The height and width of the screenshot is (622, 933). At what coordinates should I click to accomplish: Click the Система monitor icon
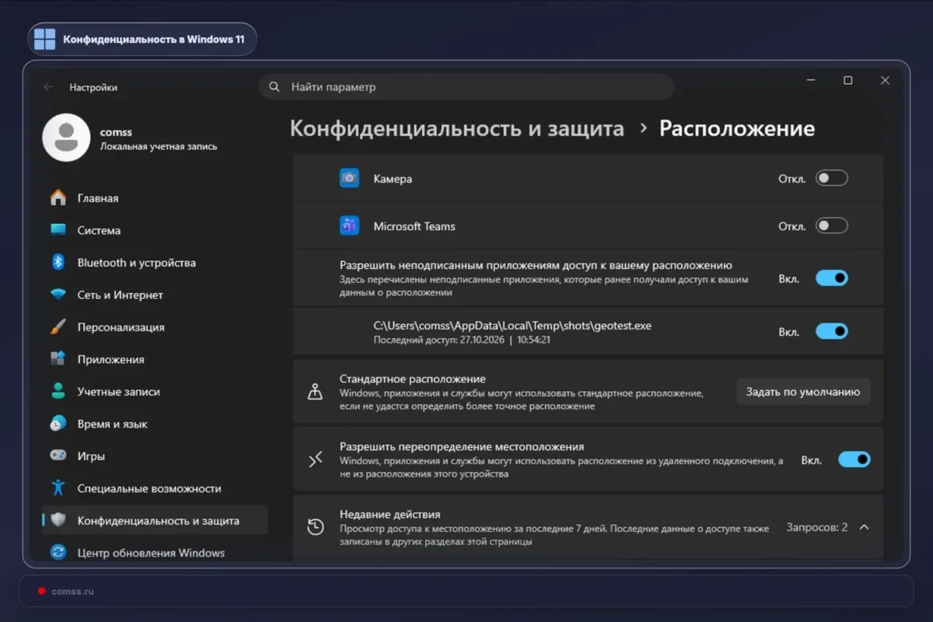click(58, 230)
